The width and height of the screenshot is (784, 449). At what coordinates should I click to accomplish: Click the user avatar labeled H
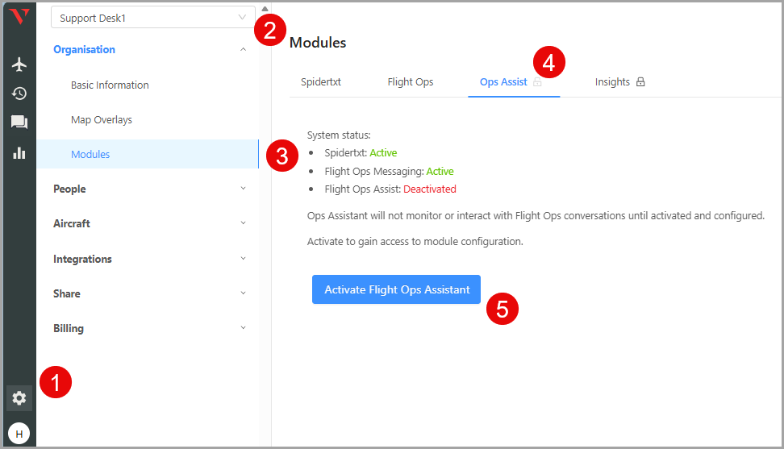(x=19, y=434)
